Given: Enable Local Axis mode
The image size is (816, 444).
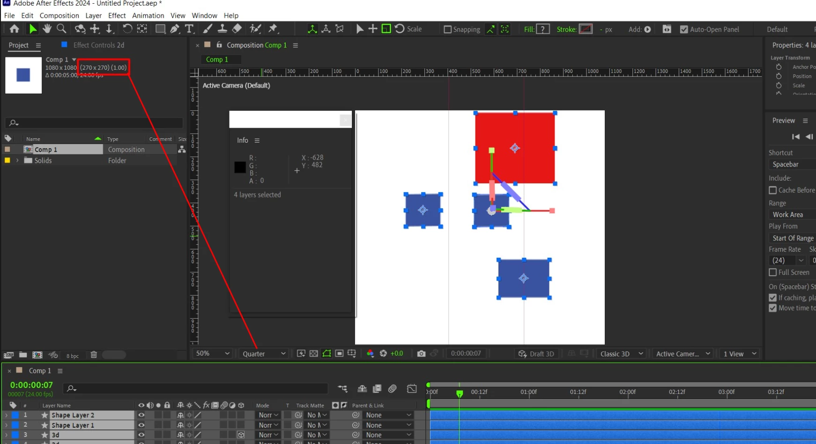Looking at the screenshot, I should click(312, 29).
